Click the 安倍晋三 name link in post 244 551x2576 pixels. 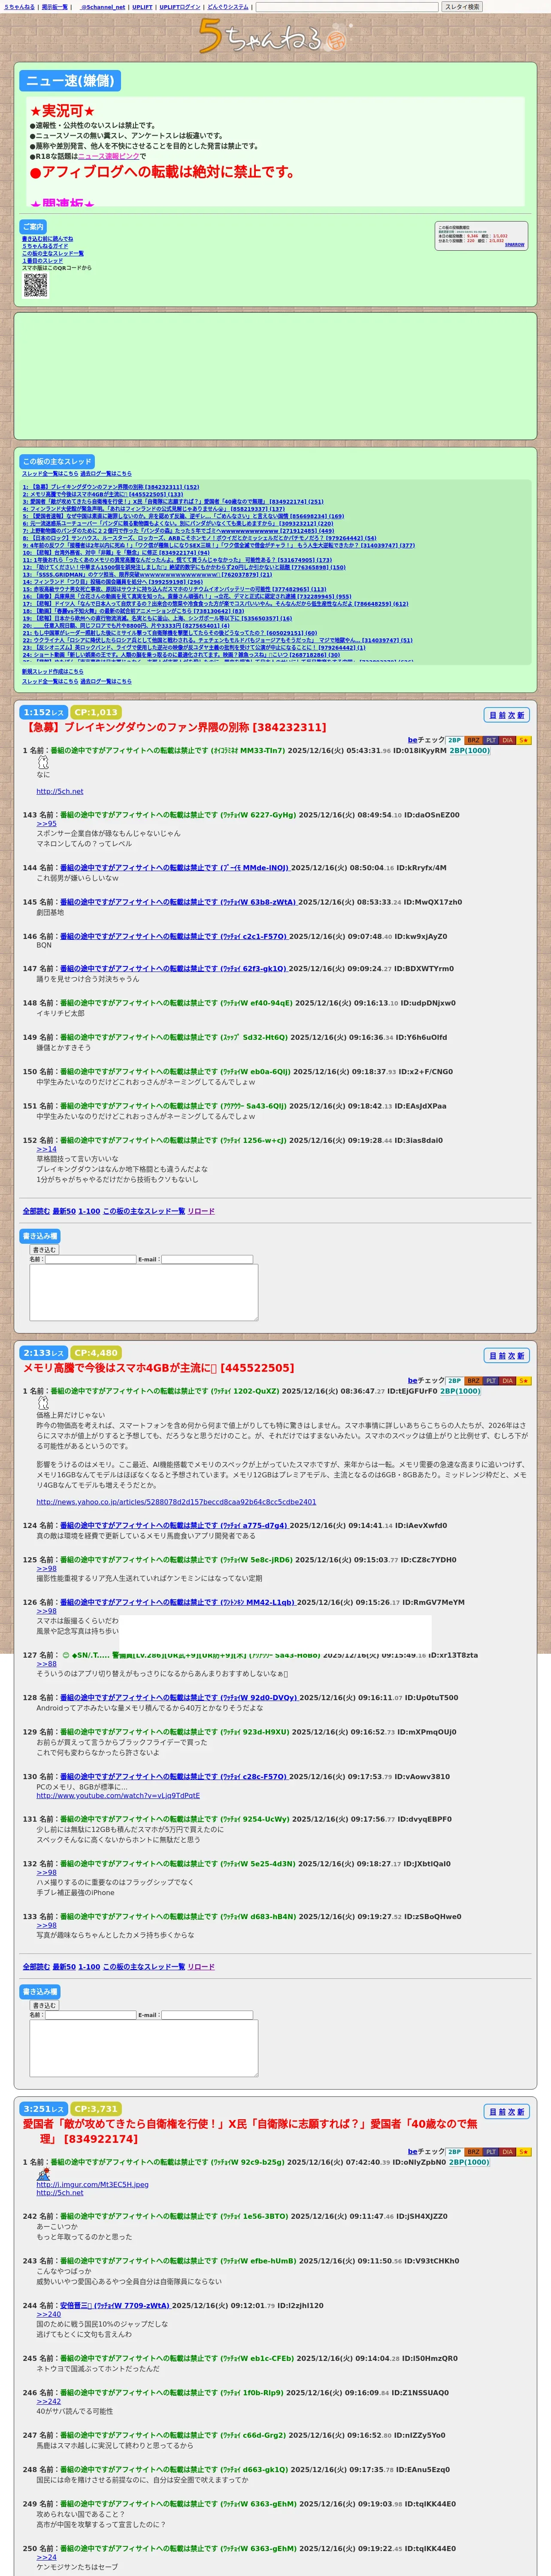115,2306
